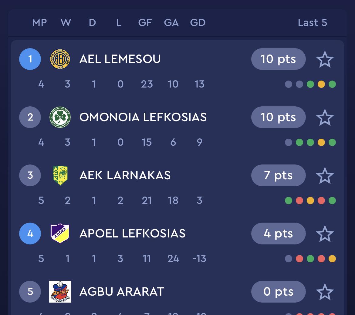
Task: Click AEL Lemesou's 10 pts pill
Action: pyautogui.click(x=279, y=59)
